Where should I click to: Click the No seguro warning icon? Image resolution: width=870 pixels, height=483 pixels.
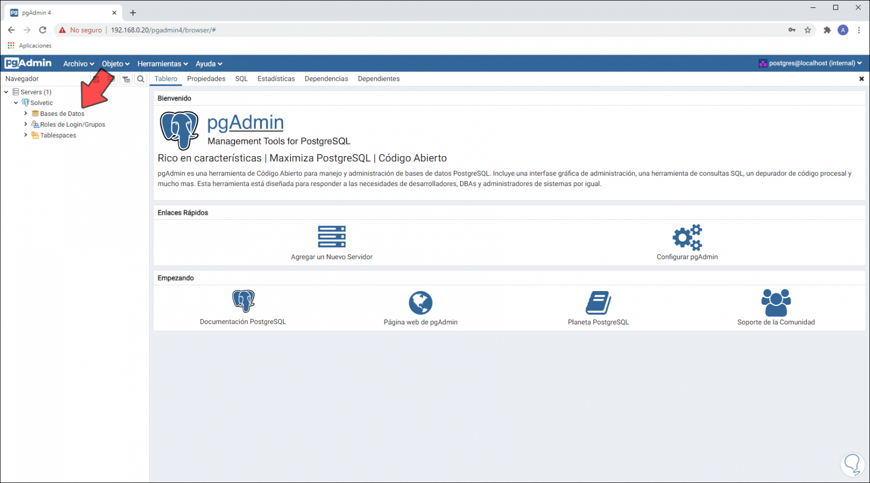click(62, 30)
